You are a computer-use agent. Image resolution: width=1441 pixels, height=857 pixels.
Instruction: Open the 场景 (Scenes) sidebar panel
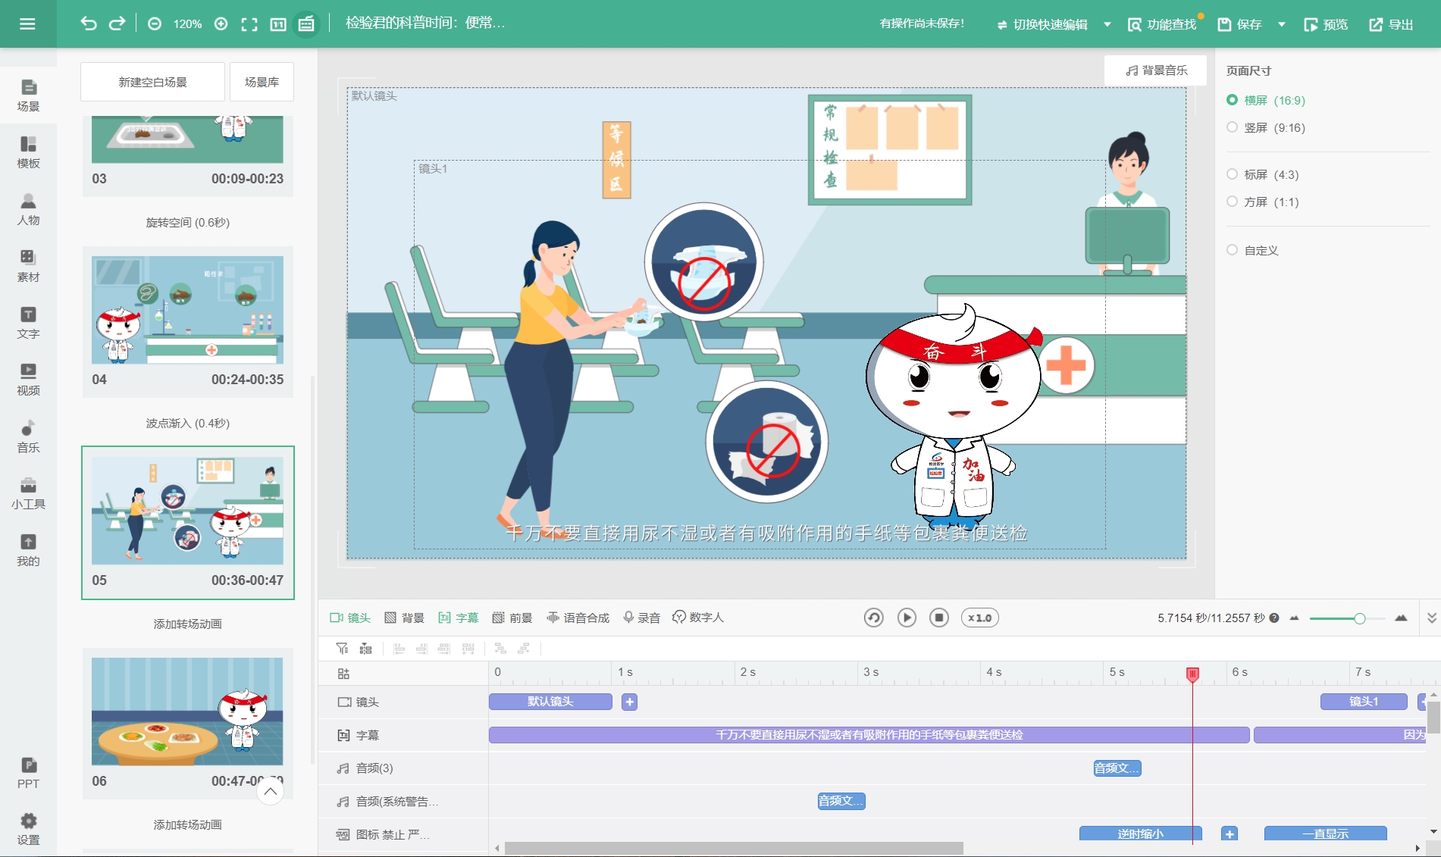coord(28,95)
